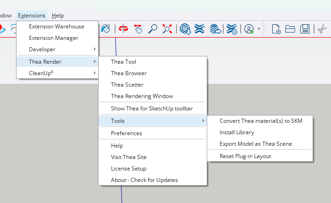Expand the Tools submenu

click(x=153, y=121)
